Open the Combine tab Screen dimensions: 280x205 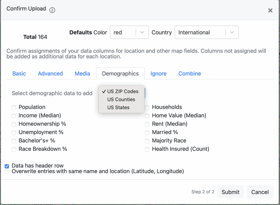click(189, 73)
